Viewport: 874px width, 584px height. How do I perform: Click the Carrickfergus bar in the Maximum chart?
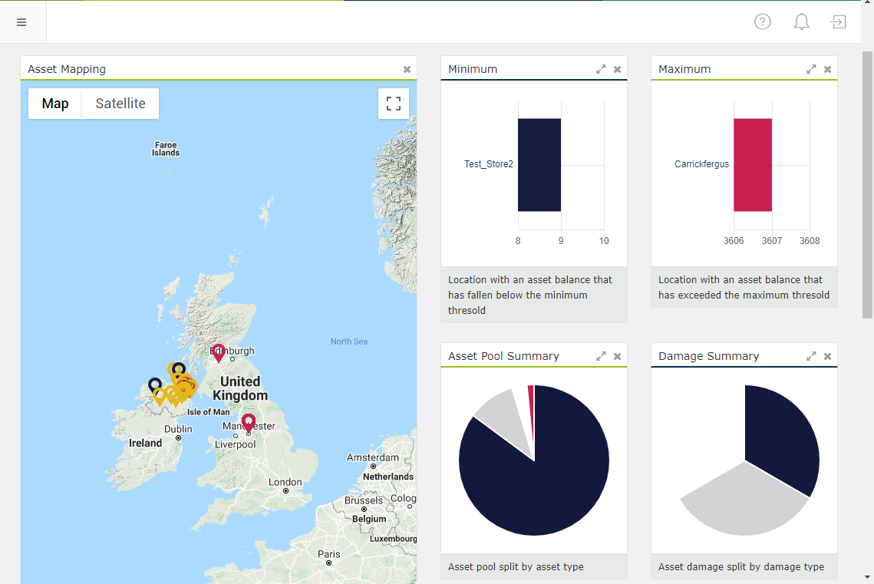pos(753,166)
